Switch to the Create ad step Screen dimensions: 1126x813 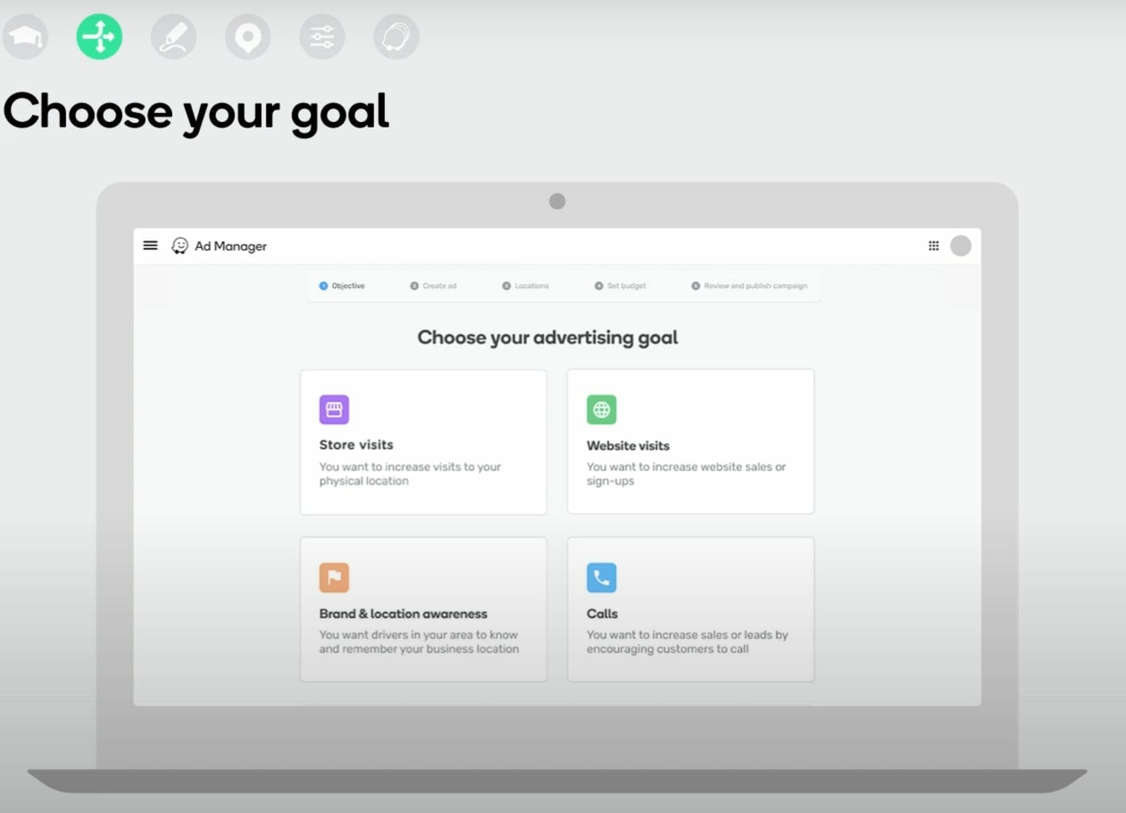point(433,286)
